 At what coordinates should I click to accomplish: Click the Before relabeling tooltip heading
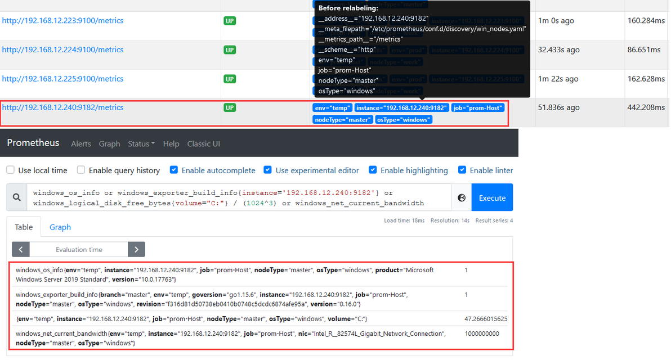(348, 8)
